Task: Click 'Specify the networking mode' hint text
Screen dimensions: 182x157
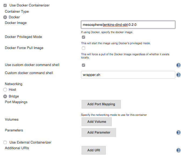Action: [x=114, y=115]
